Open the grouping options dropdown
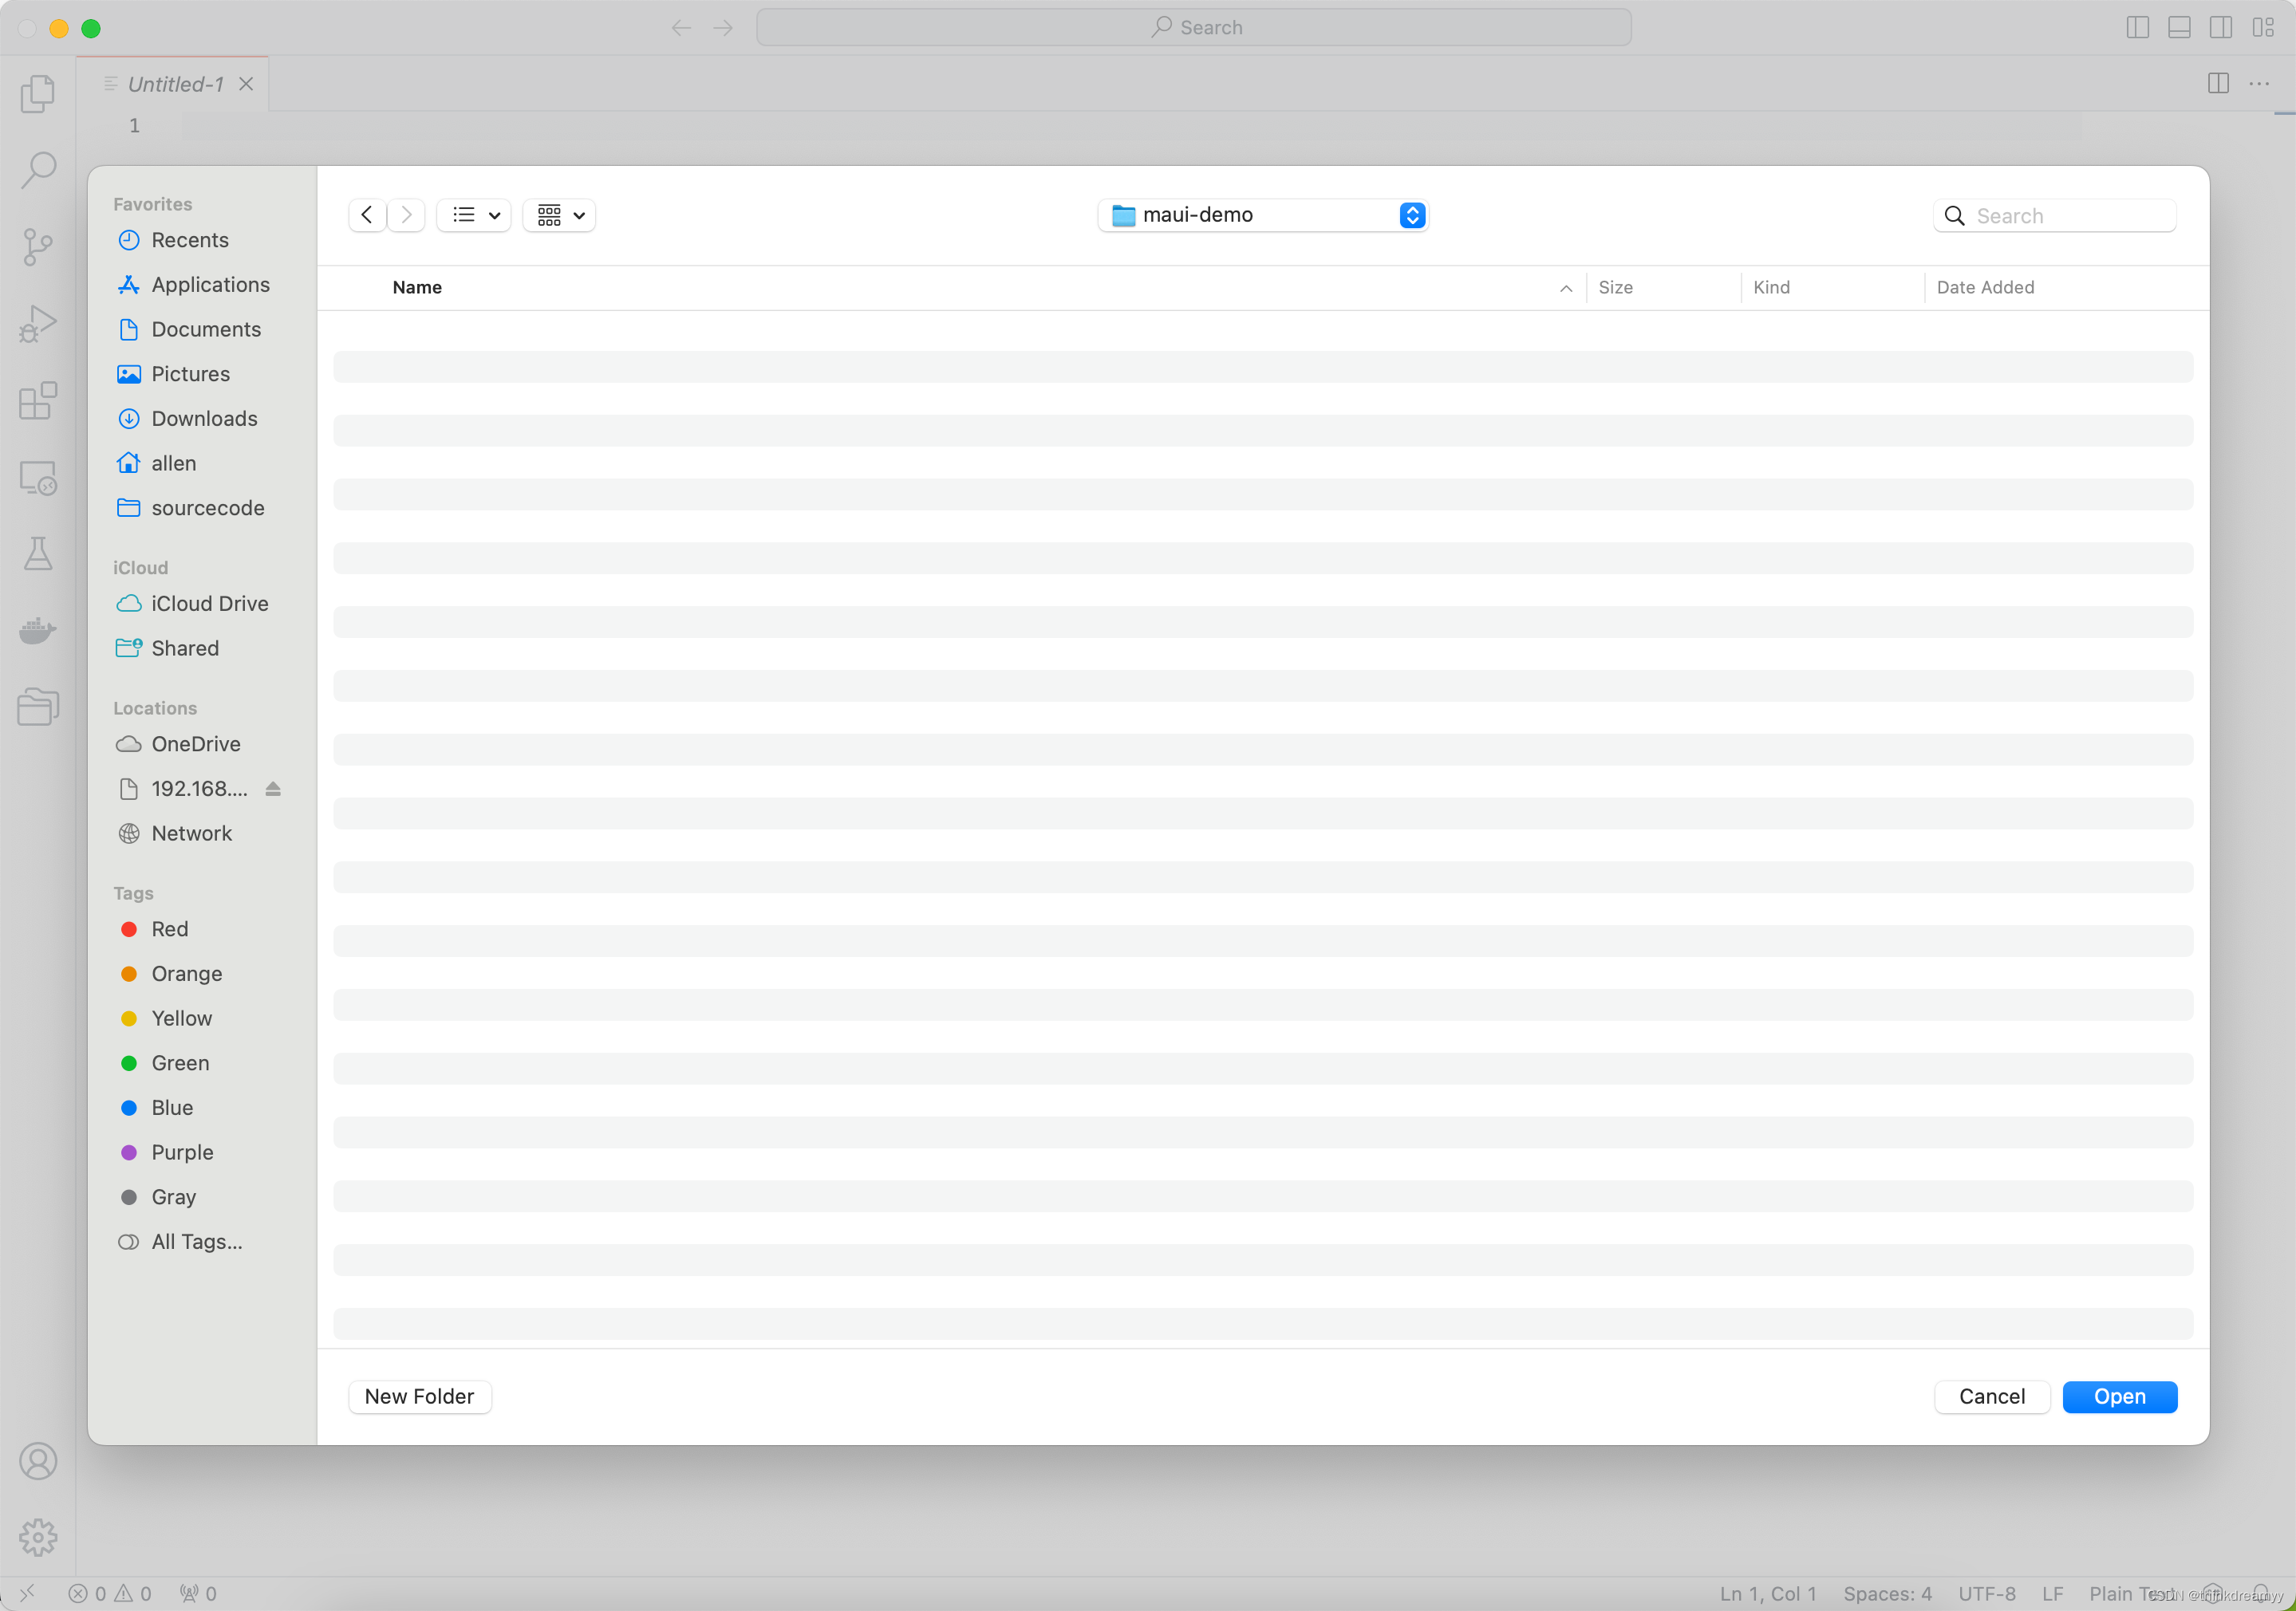 559,215
